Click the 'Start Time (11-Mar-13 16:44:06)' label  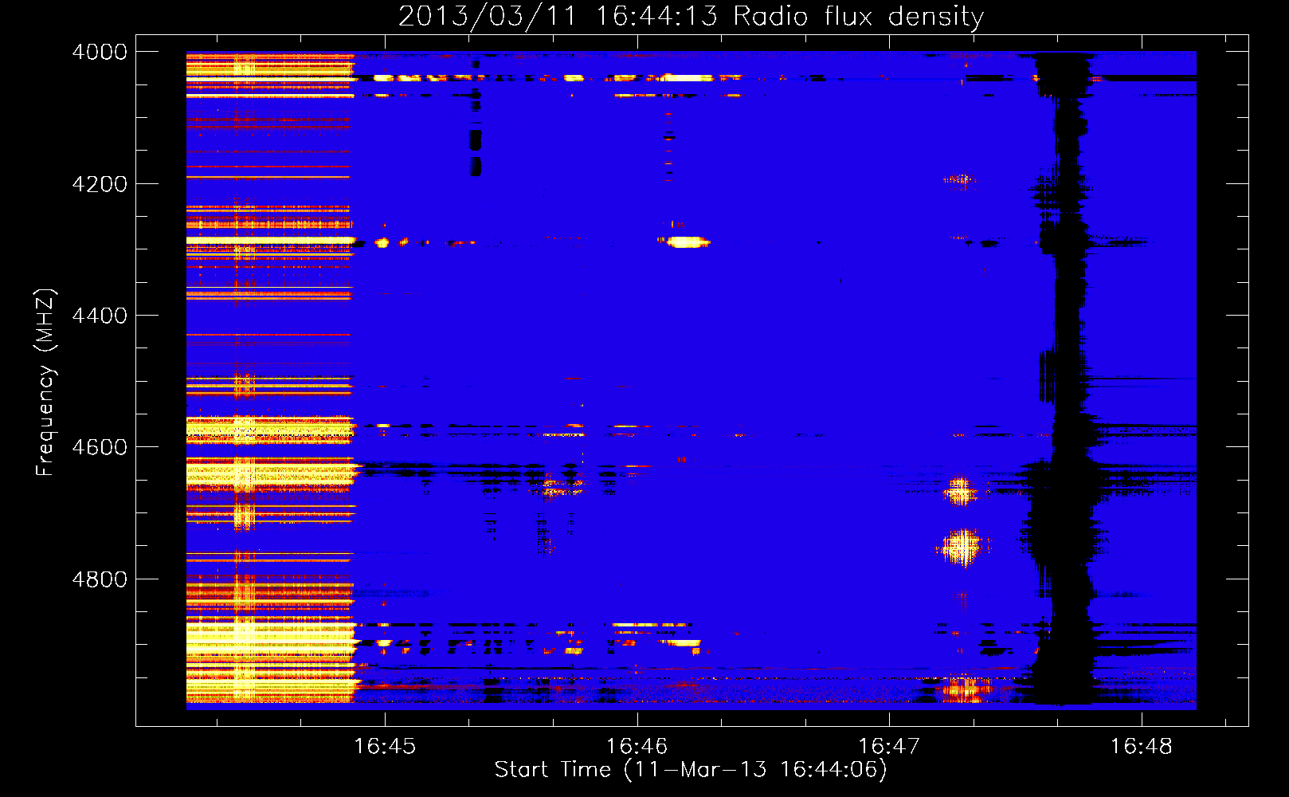(691, 770)
